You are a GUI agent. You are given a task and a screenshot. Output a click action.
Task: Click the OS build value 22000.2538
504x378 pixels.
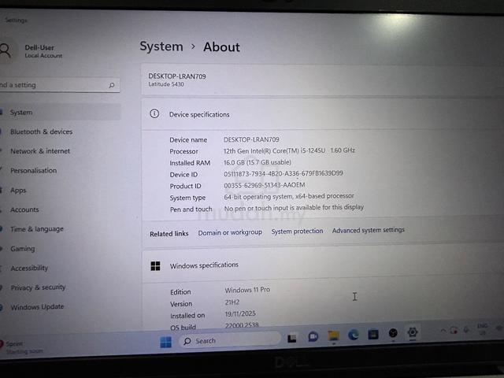(242, 325)
